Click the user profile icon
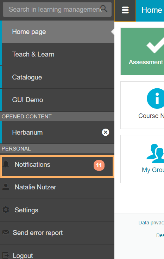This screenshot has height=259, width=164. coord(6,187)
